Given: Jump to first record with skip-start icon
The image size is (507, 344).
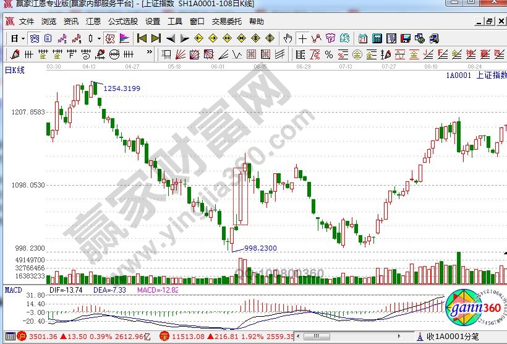Looking at the screenshot, I should [x=142, y=38].
